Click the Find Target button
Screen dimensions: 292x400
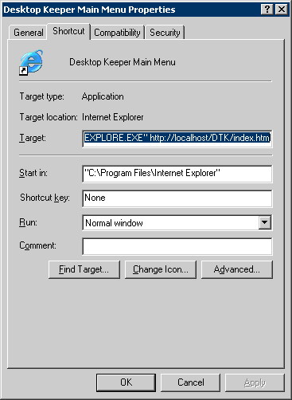tap(84, 269)
